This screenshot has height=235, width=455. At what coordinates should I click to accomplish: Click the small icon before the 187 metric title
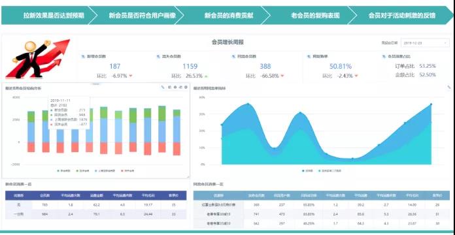[x=83, y=57]
